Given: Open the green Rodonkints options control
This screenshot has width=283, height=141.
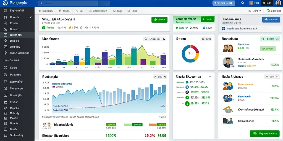Looking at the screenshot, I should (x=270, y=39).
